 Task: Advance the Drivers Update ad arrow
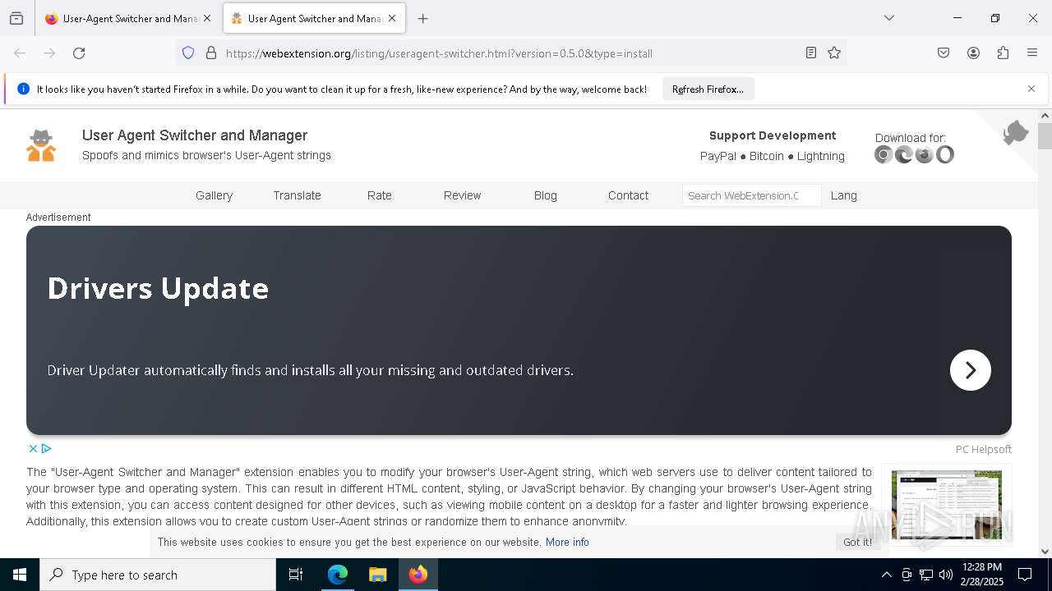(971, 370)
